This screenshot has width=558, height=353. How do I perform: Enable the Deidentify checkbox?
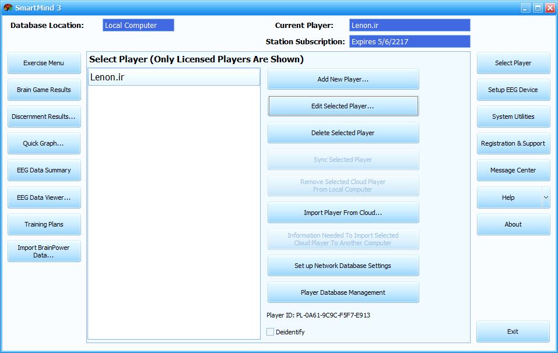coord(271,332)
